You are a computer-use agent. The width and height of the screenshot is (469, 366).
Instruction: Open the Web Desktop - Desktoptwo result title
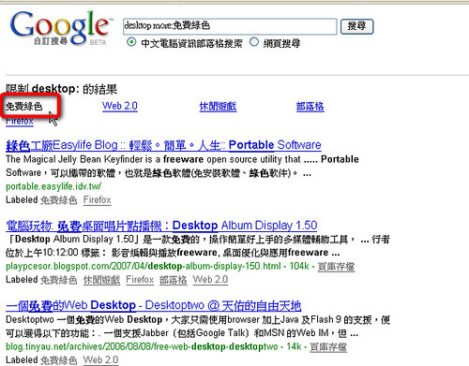coord(153,305)
